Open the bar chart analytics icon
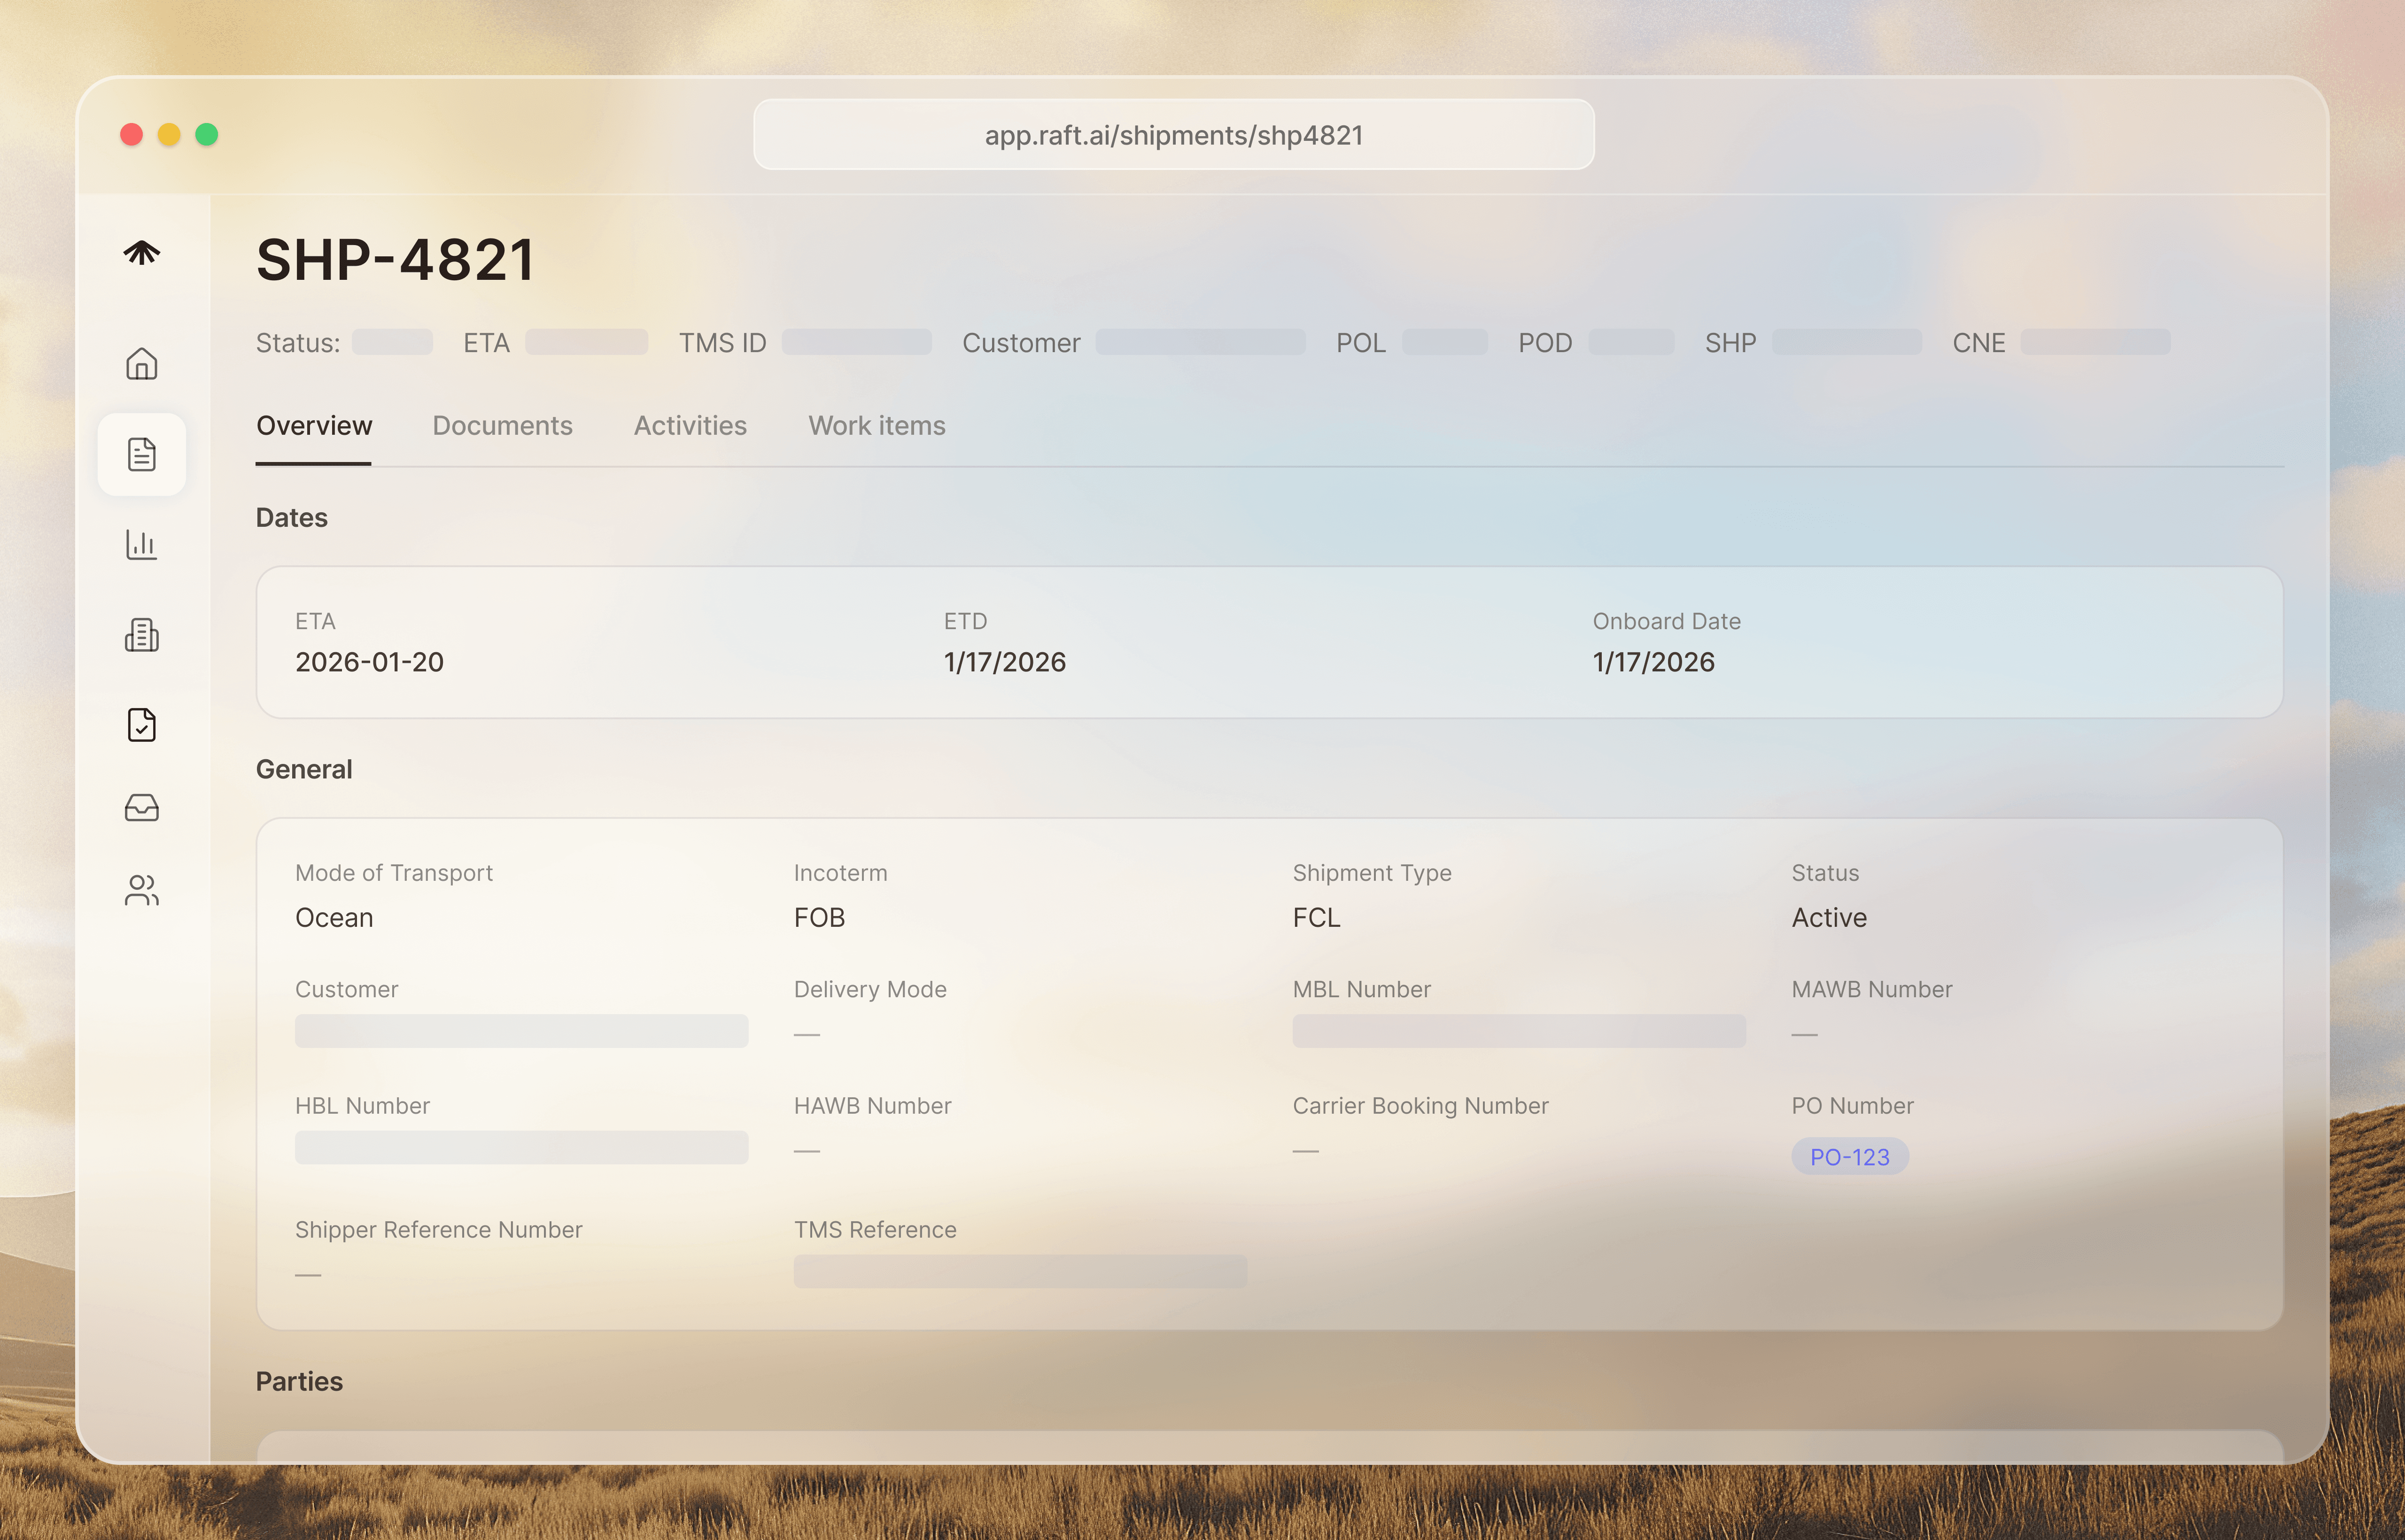2405x1540 pixels. coord(141,545)
